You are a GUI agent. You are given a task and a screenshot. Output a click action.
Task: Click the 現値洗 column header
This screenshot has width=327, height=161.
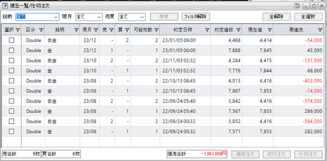pos(299,30)
